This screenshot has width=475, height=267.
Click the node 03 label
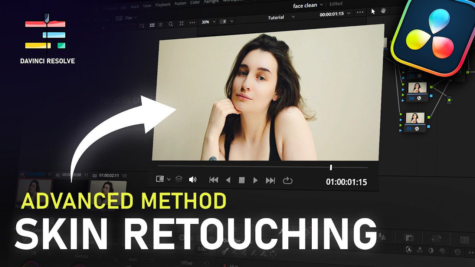pos(412,75)
